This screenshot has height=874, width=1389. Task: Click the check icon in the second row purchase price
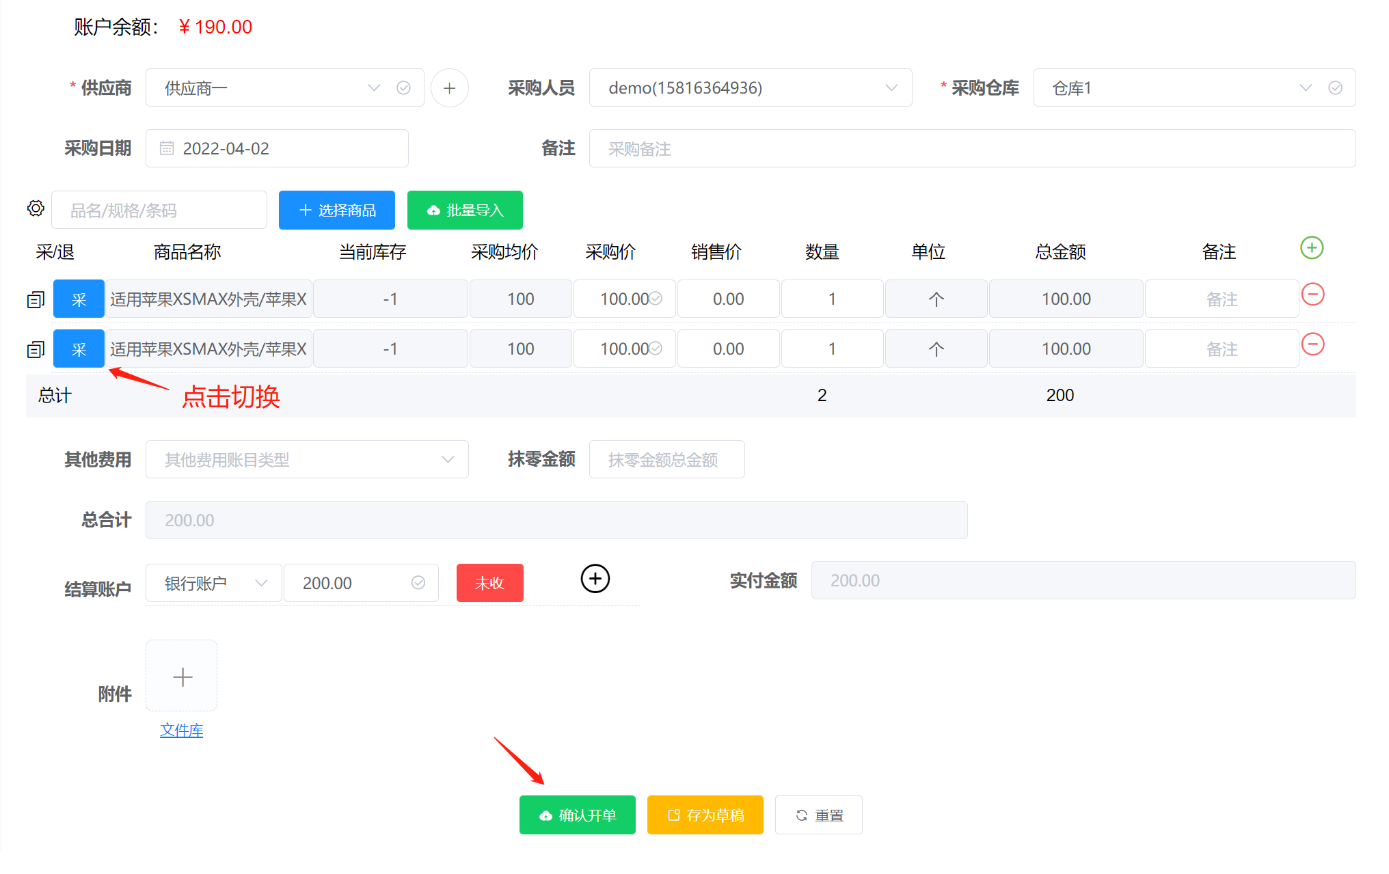click(x=656, y=349)
